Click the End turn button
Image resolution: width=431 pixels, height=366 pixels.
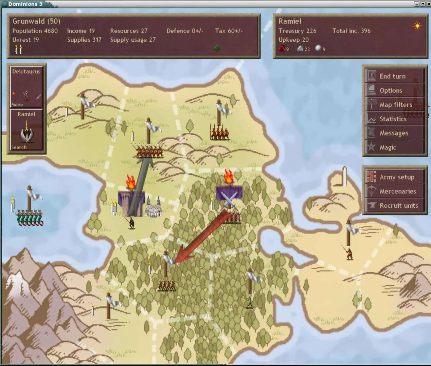(395, 76)
